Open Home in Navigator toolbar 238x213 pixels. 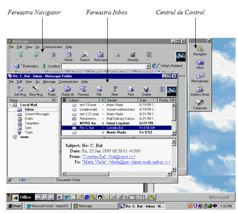click(69, 57)
